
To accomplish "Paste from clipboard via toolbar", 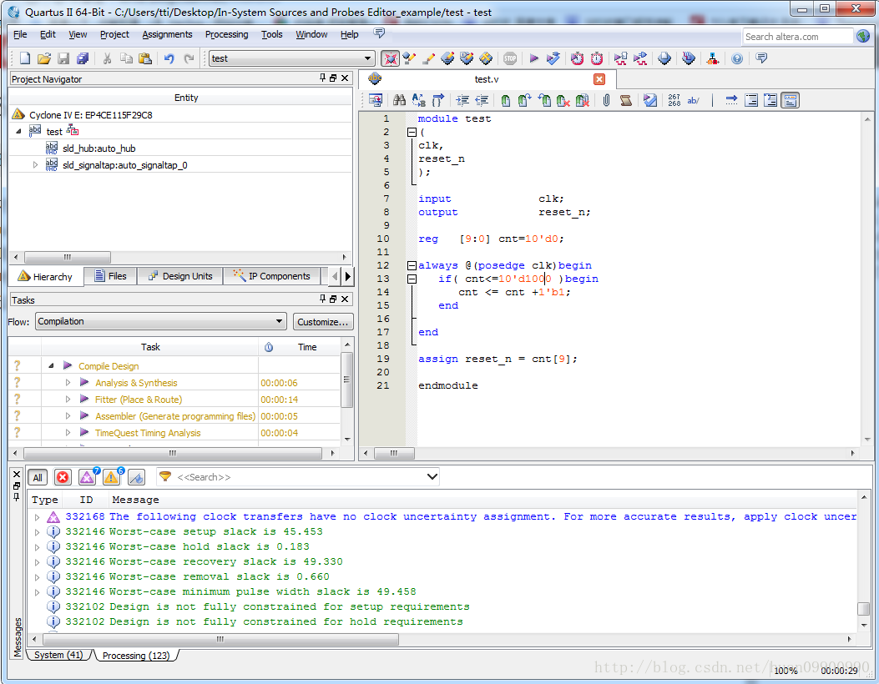I will (145, 58).
